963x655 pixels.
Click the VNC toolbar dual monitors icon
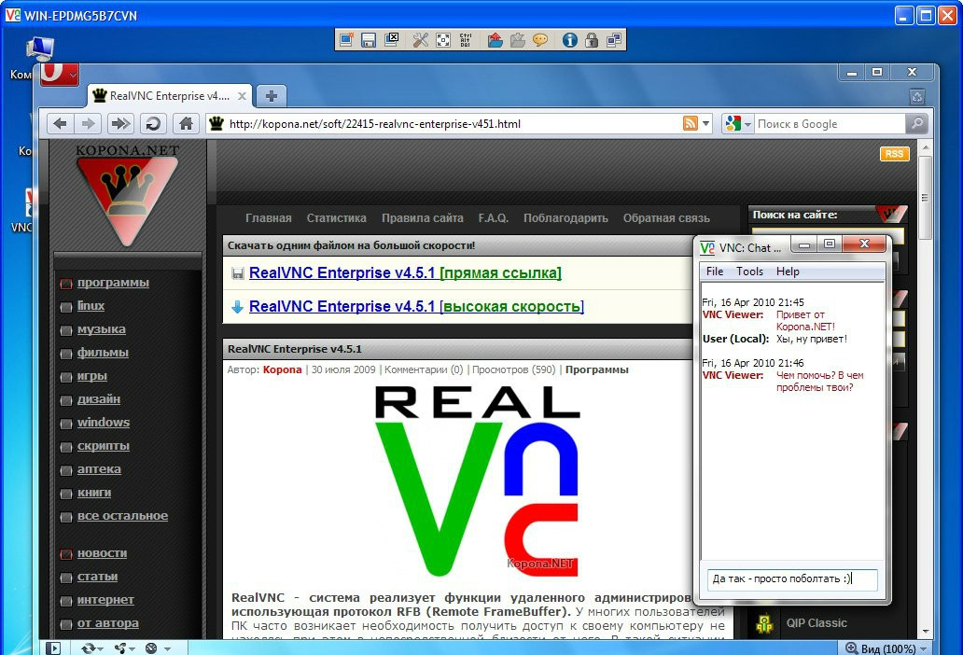[x=614, y=40]
